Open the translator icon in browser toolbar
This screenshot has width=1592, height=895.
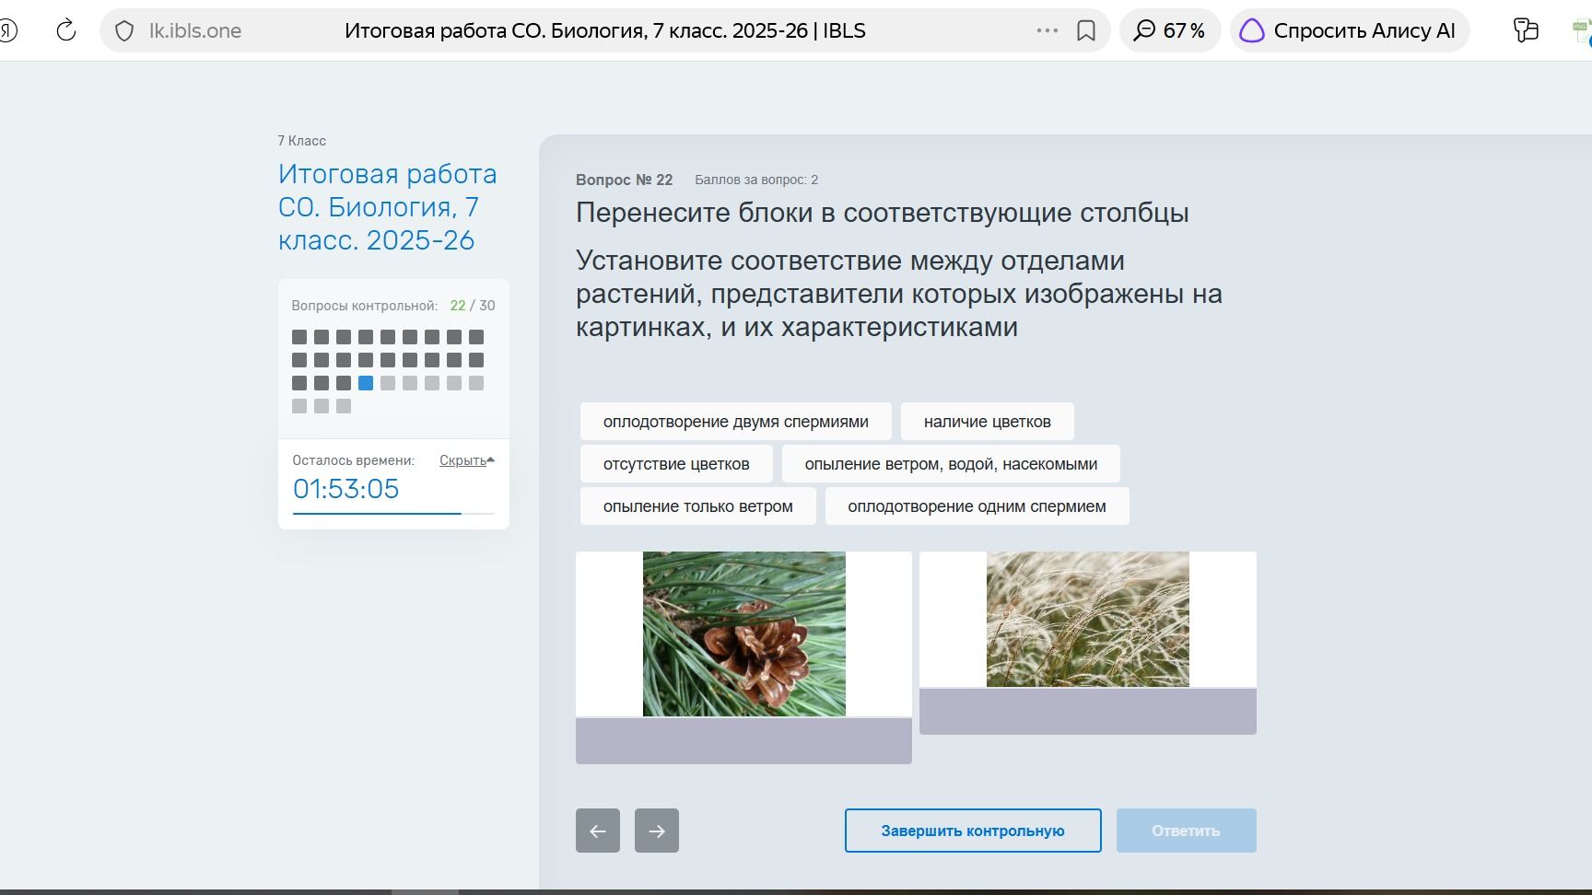click(1526, 30)
